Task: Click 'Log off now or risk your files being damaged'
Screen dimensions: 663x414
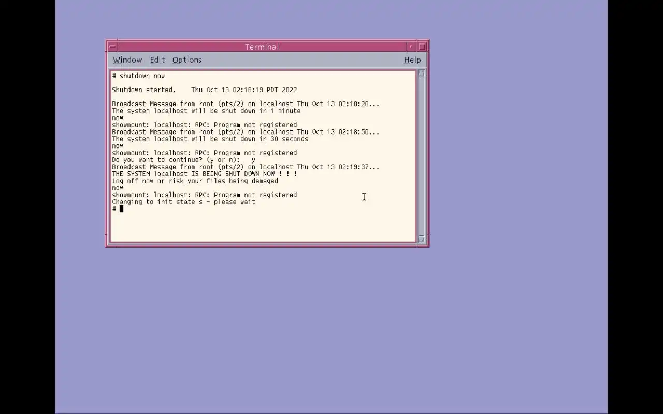Action: point(195,181)
